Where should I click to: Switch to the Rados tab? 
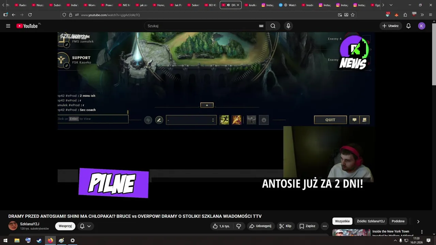(21, 5)
